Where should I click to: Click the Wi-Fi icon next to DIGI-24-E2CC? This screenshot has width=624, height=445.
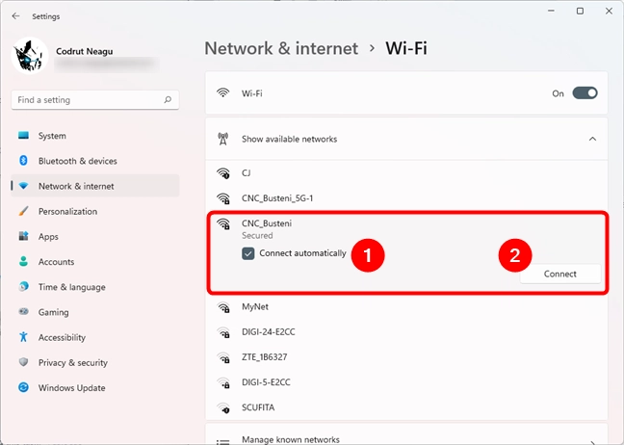pyautogui.click(x=223, y=332)
